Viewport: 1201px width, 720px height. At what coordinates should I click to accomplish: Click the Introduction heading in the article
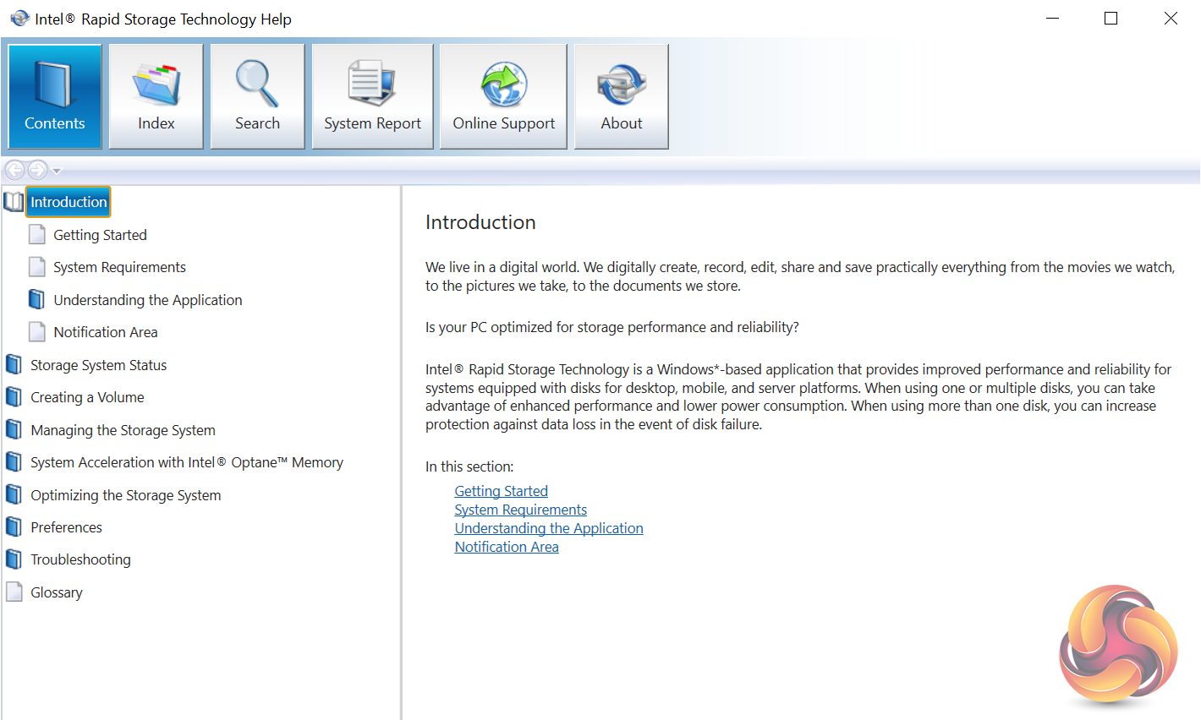point(480,222)
